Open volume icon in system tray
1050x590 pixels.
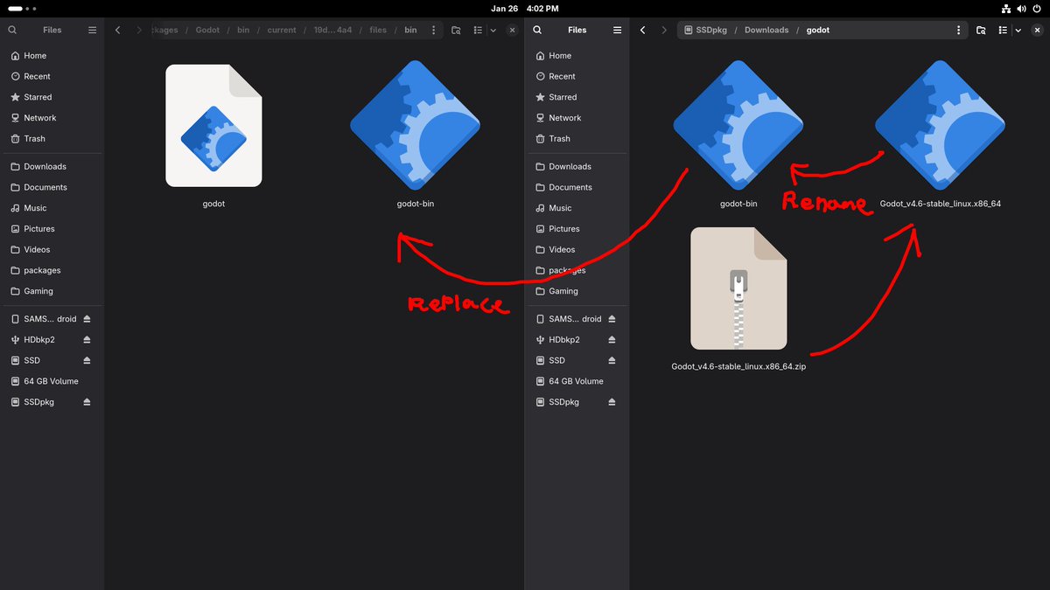point(1023,8)
